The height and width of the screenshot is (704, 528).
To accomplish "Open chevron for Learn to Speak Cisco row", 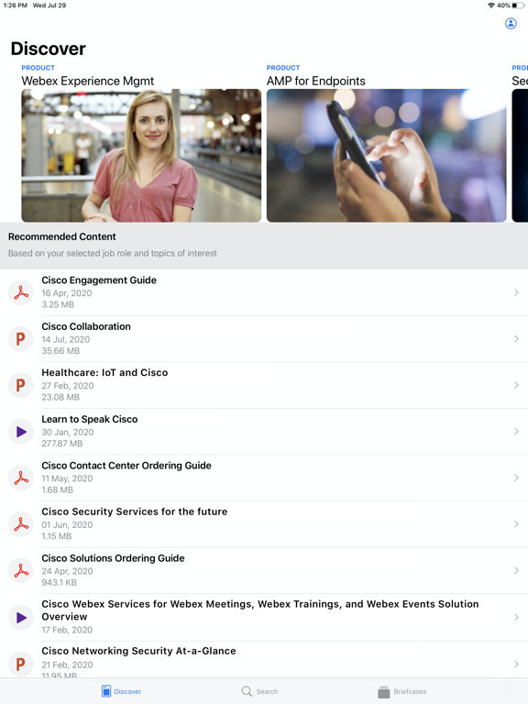I will click(516, 432).
